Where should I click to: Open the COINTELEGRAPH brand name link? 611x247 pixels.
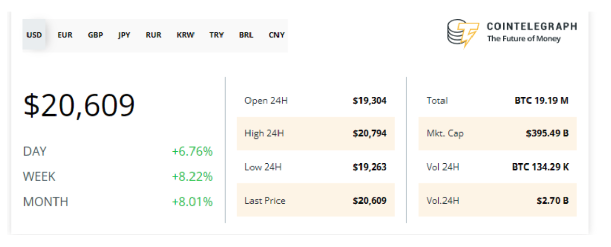(532, 26)
